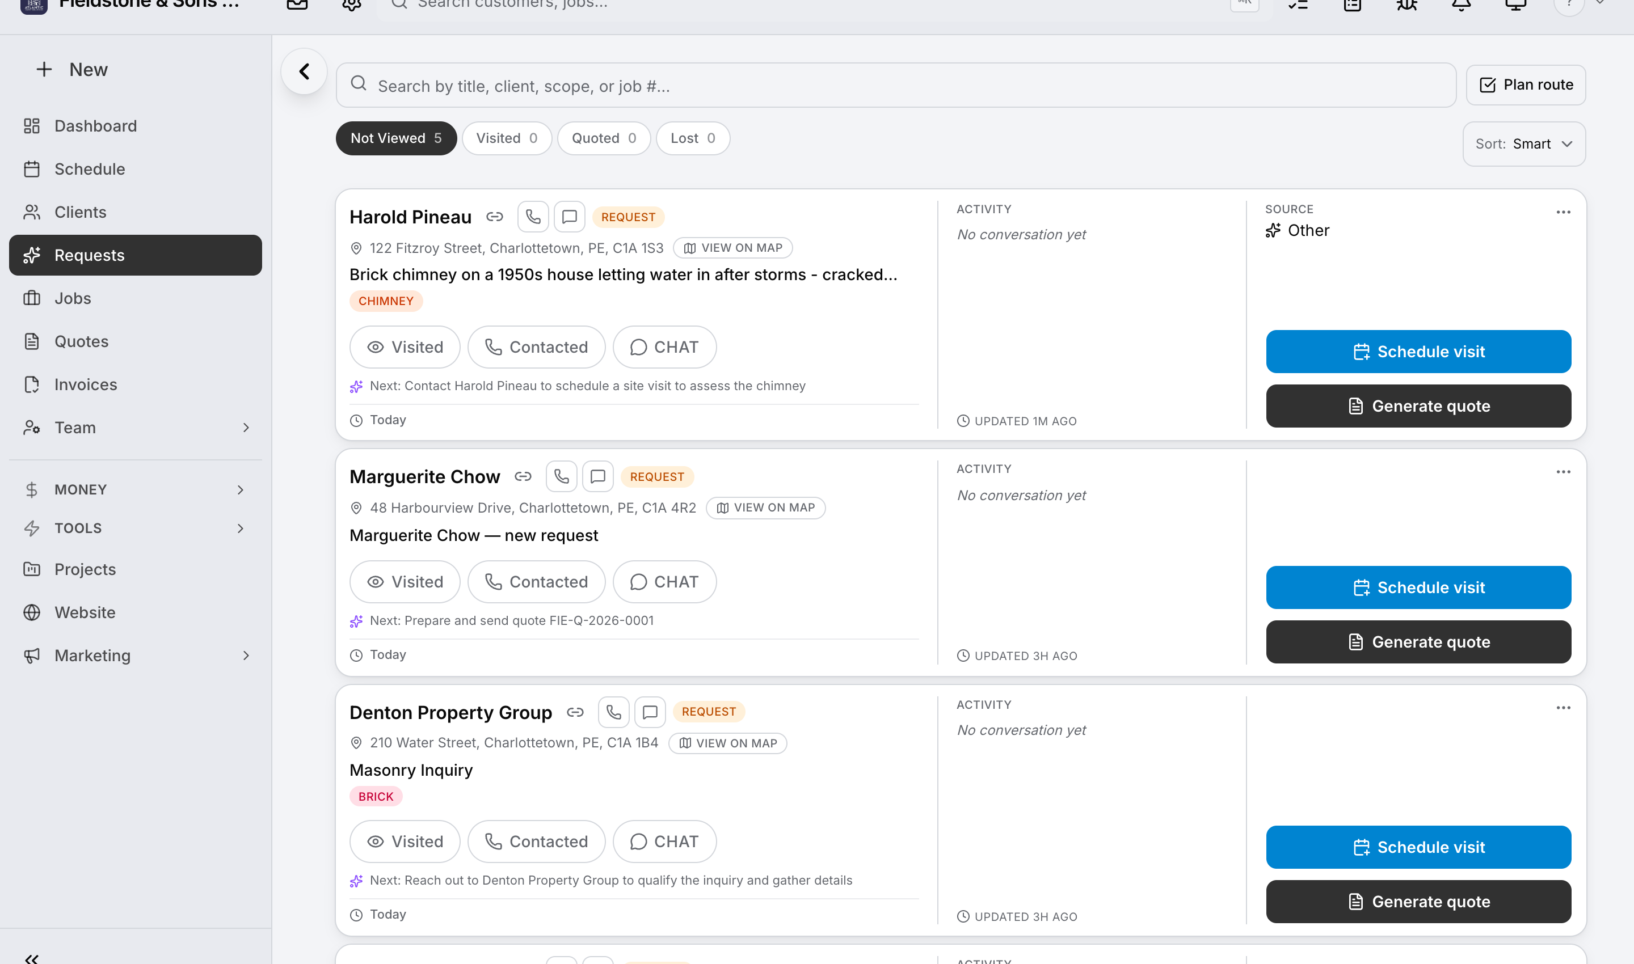
Task: Create new item with plus New button
Action: click(72, 70)
